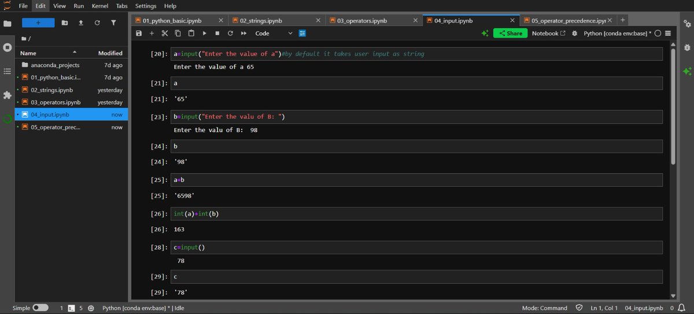The image size is (694, 314).
Task: Click the JupyterLab logo icon
Action: coord(7,5)
